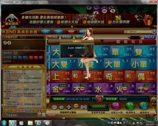Bet on 雙 even at 1.95
This screenshot has height=126, width=158.
pyautogui.click(x=145, y=52)
